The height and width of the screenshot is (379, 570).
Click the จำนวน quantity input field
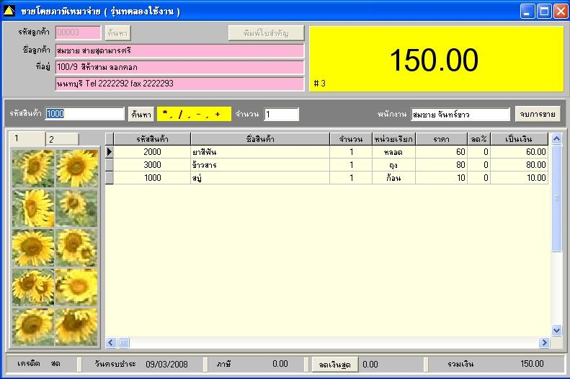(x=281, y=114)
